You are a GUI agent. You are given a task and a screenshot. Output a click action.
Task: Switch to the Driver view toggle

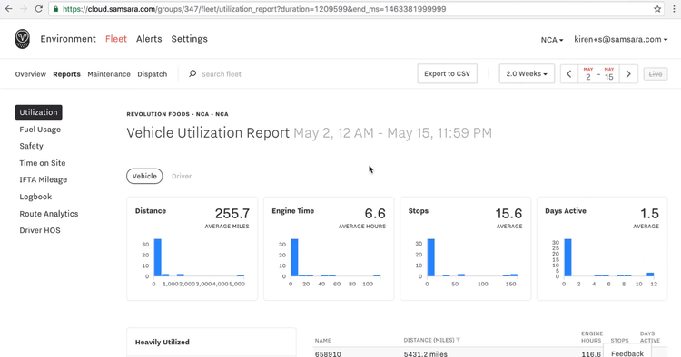182,177
